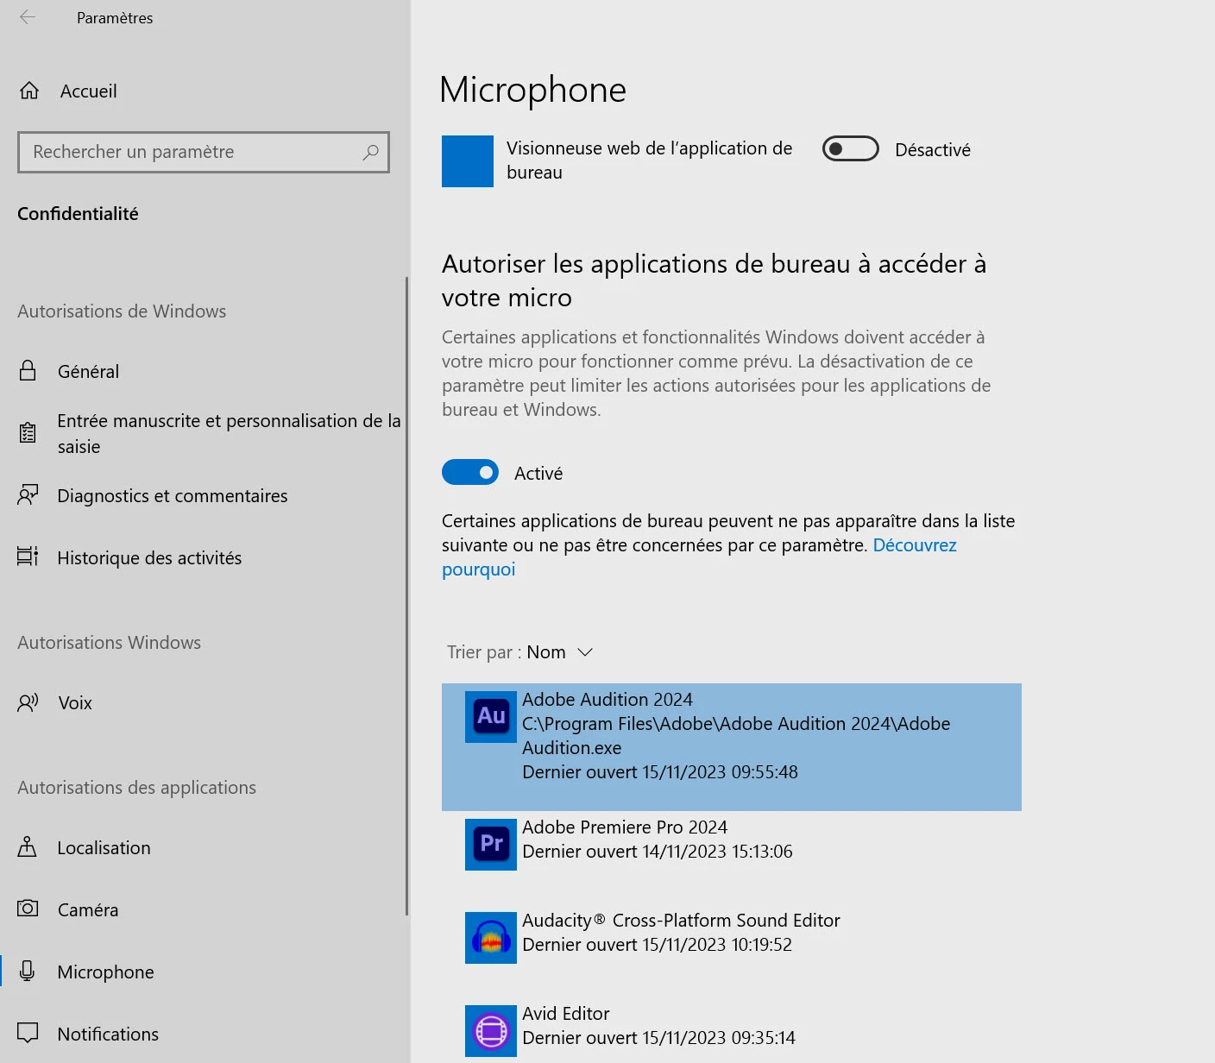Click the Paramètres window title
This screenshot has height=1063, width=1215.
coord(115,17)
